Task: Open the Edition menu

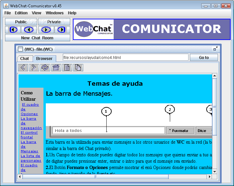Action: coord(21,13)
